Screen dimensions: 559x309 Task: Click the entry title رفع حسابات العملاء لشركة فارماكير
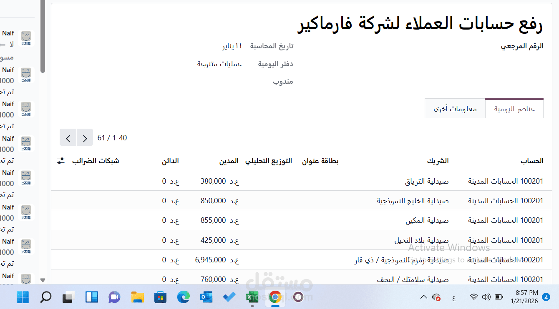[421, 24]
